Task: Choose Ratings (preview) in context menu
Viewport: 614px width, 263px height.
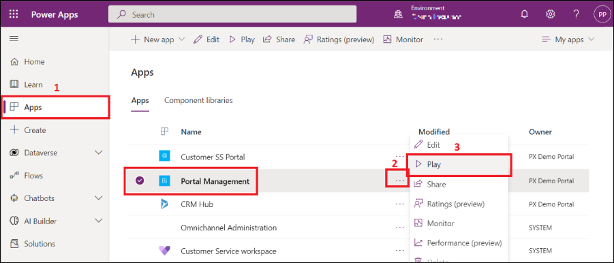Action: point(459,204)
